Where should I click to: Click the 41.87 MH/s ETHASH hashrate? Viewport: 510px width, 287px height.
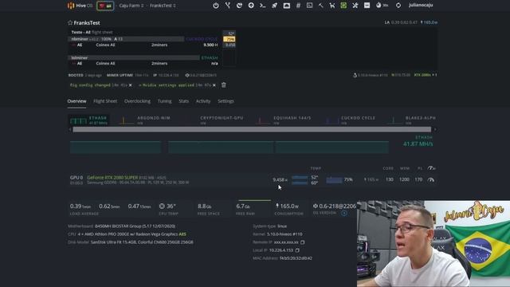pyautogui.click(x=418, y=143)
